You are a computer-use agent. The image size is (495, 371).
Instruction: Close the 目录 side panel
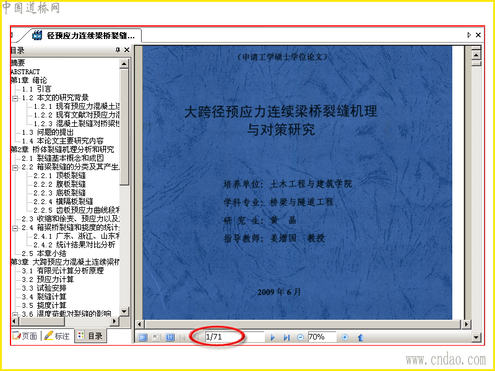(127, 50)
